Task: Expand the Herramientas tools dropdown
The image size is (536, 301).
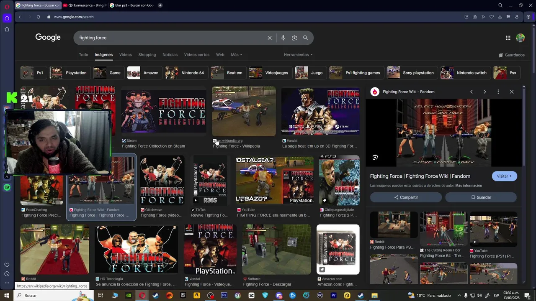Action: [x=298, y=55]
